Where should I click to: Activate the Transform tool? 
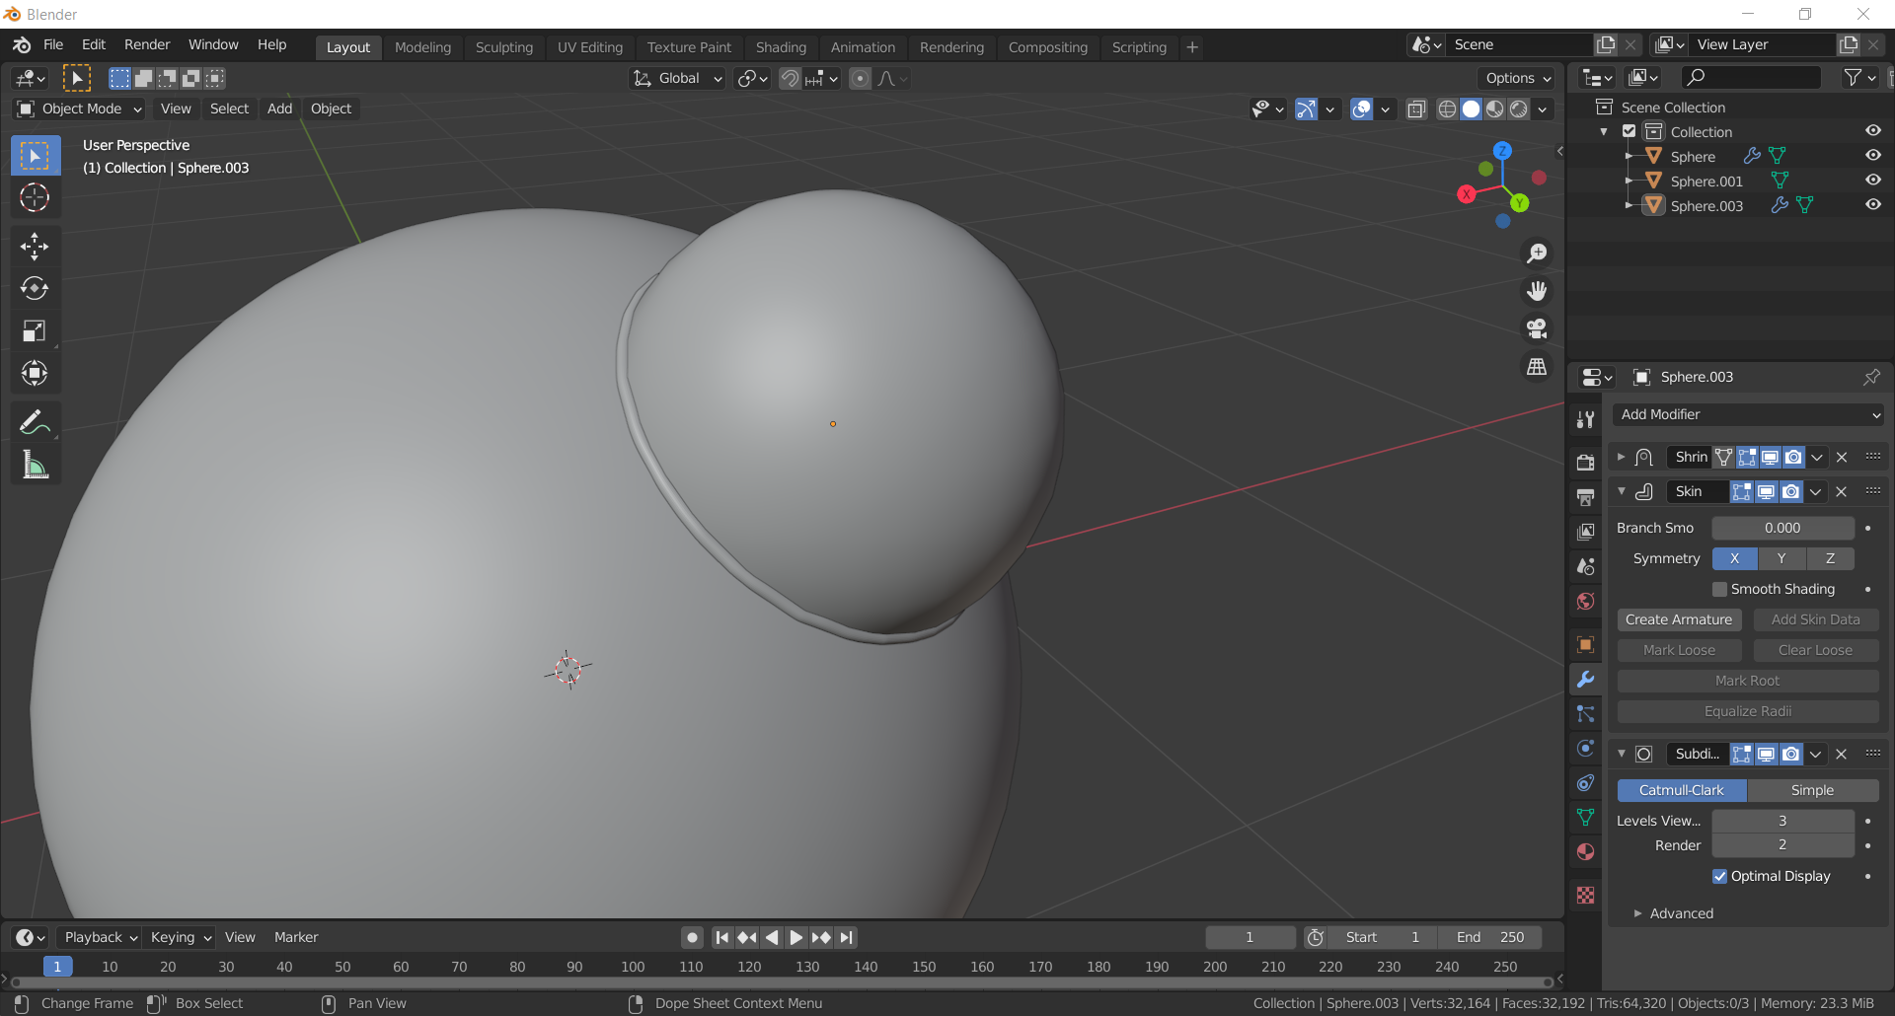[35, 373]
